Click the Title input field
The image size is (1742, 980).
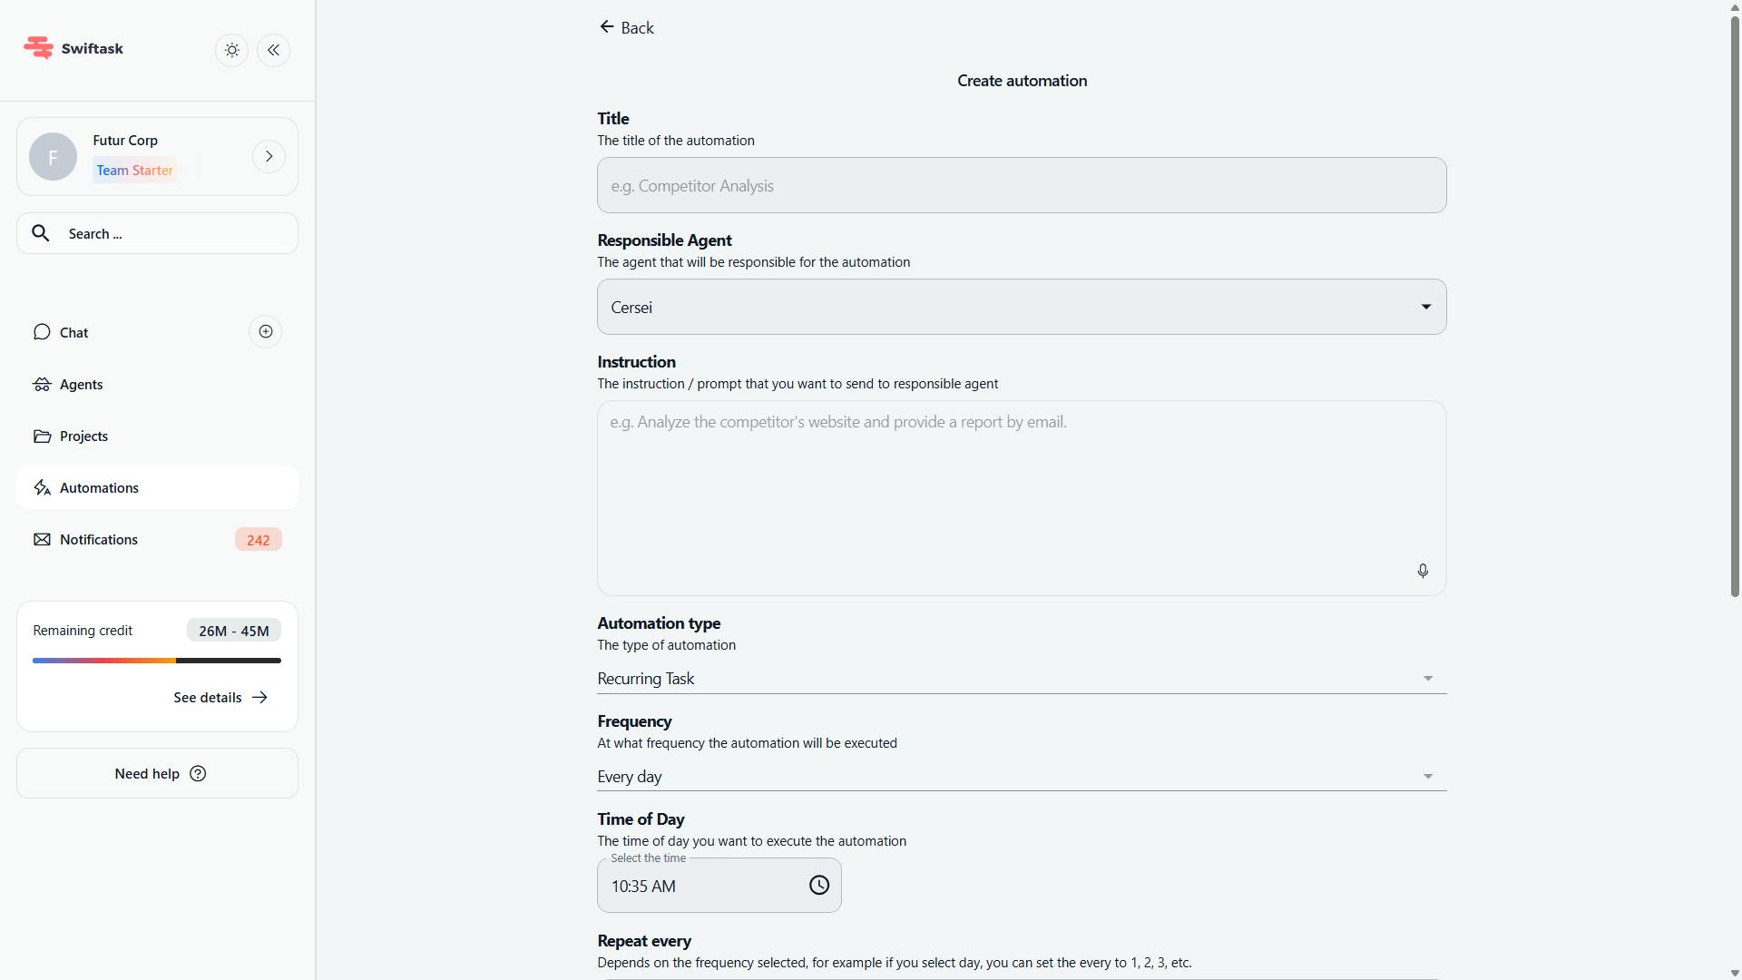(x=1021, y=186)
